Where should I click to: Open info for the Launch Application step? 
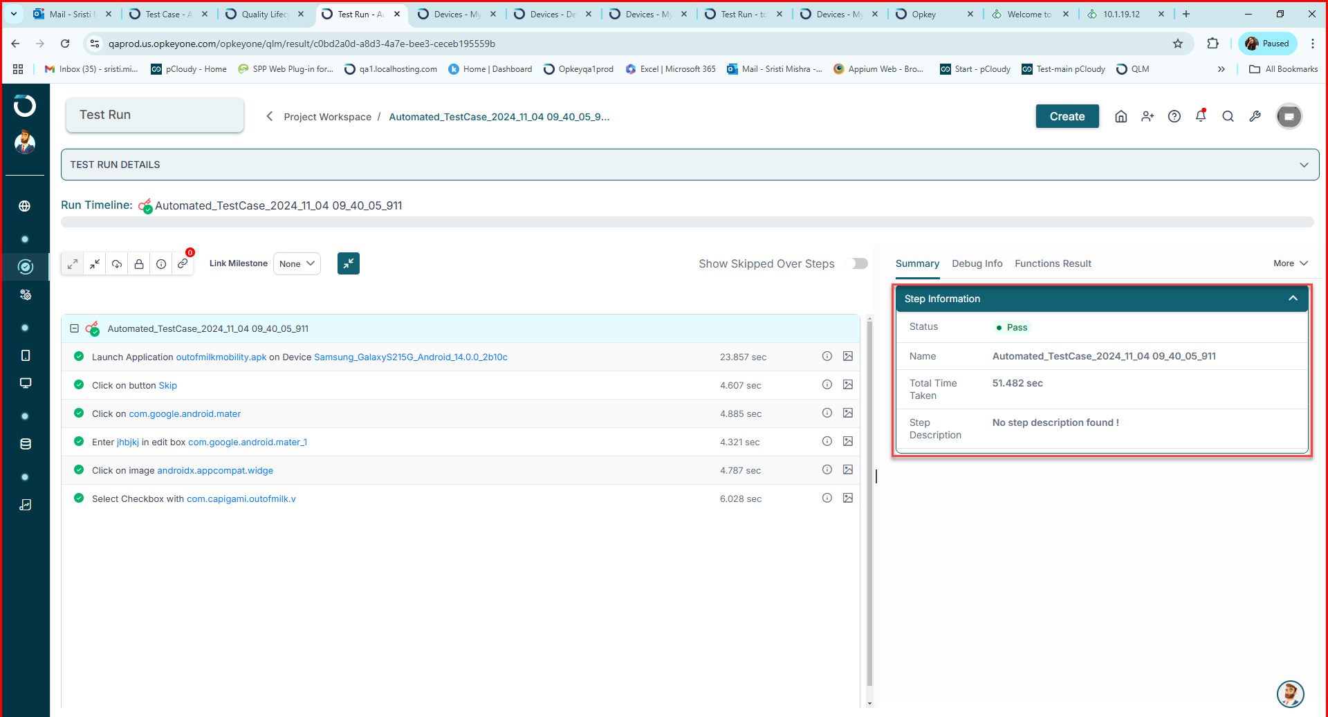pyautogui.click(x=827, y=356)
